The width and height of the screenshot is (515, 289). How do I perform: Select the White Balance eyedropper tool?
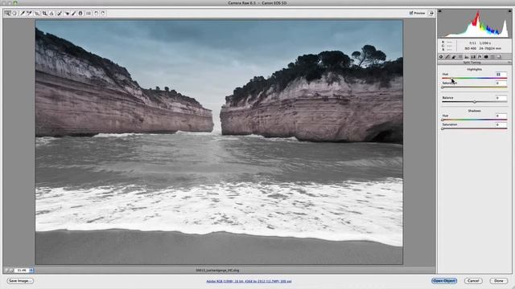click(x=23, y=14)
